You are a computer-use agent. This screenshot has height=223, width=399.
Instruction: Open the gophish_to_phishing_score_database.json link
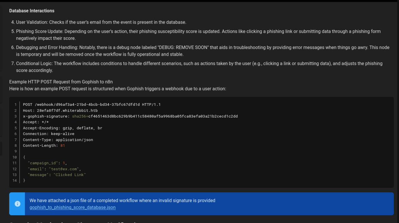pyautogui.click(x=73, y=207)
